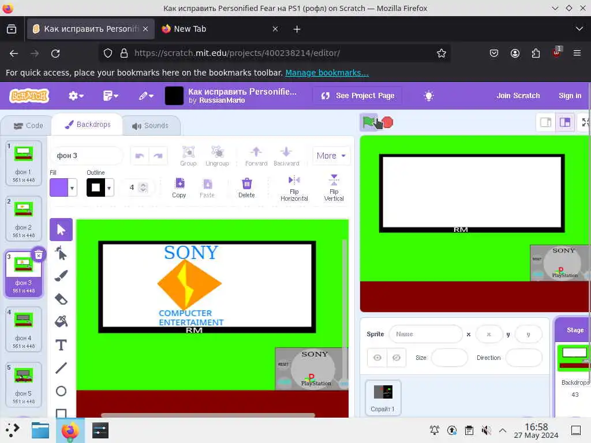
Task: Click See Project Page button
Action: (358, 96)
